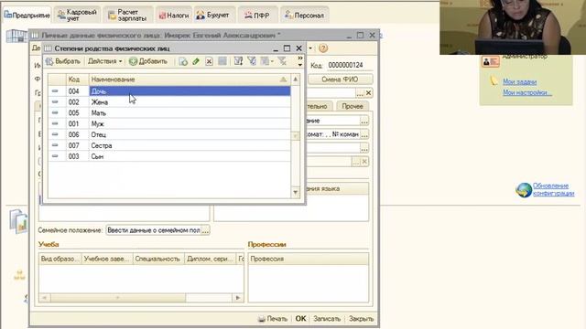This screenshot has height=329, width=586.
Task: Open the Расчет зарплаты tab
Action: [128, 16]
